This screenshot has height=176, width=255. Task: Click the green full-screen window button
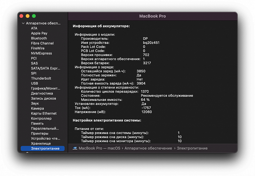pos(34,16)
